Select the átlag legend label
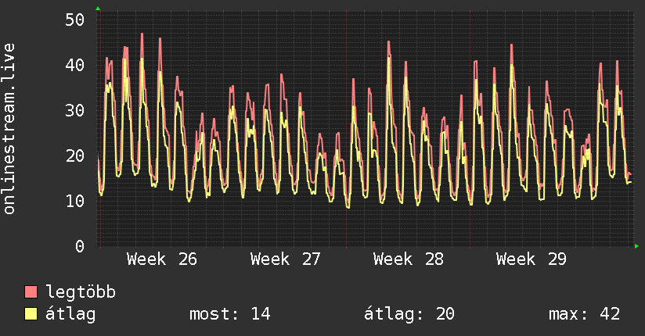 tap(70, 314)
